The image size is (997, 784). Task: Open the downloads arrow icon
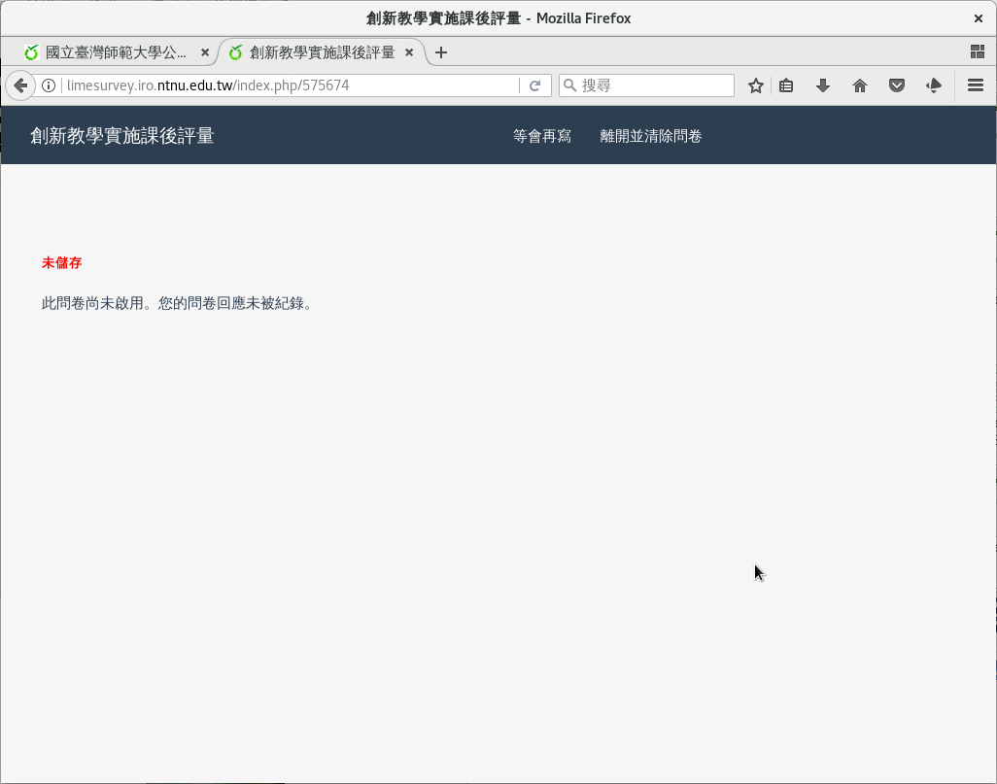(823, 85)
